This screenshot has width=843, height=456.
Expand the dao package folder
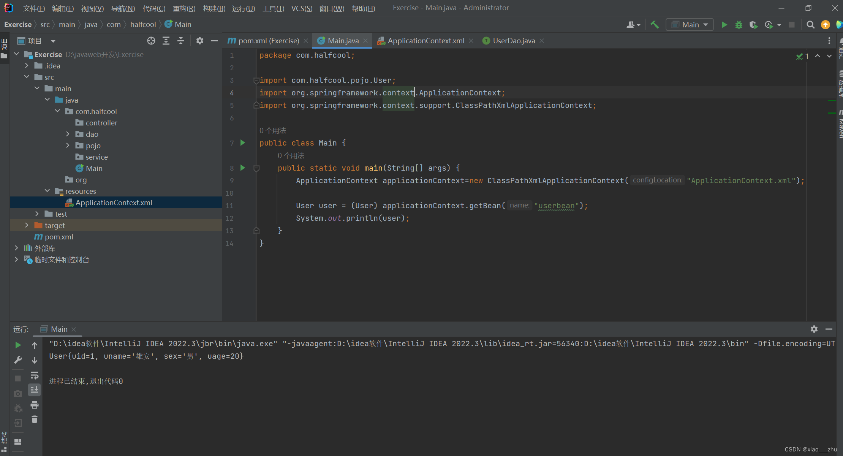pyautogui.click(x=68, y=134)
